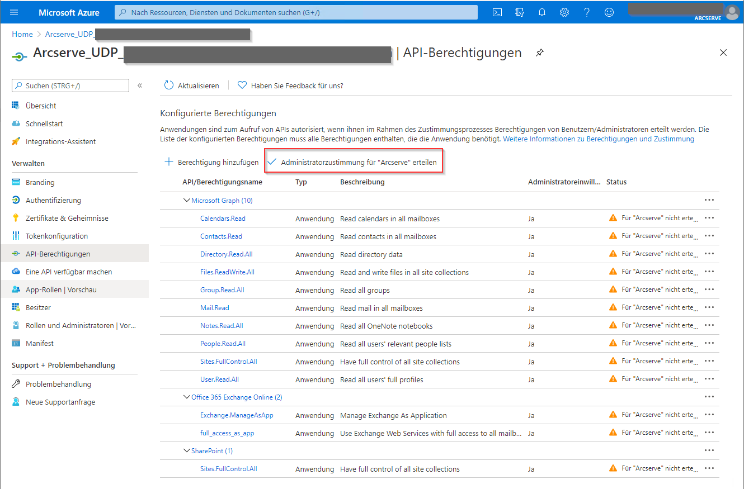Click the feedback smiley icon

tap(609, 12)
